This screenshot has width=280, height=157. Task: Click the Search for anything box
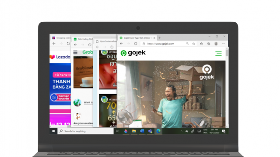pos(86,131)
